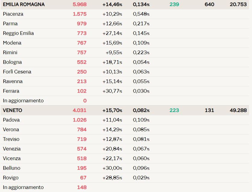Select the Bologna province label
Viewport: 252px width, 192px height.
tap(12, 62)
